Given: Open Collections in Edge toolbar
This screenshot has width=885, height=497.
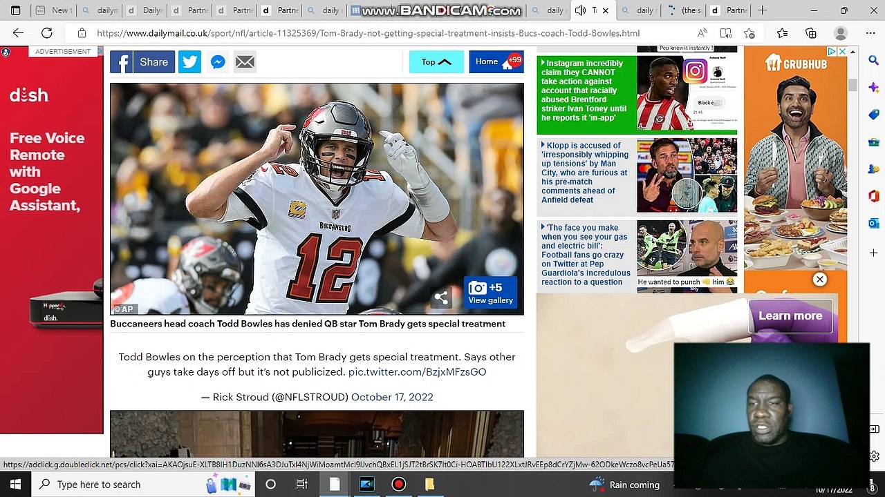Looking at the screenshot, I should point(811,33).
